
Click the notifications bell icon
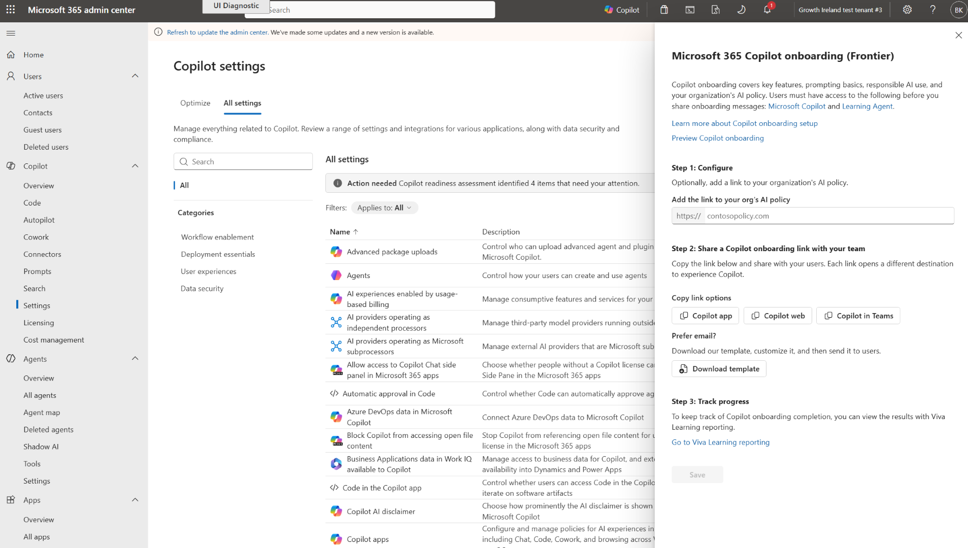[767, 10]
